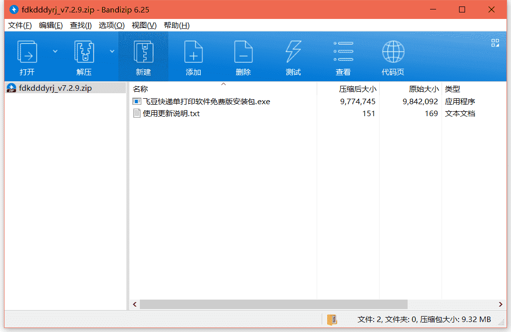The image size is (511, 332).
Task: Open the 帮助(H) menu
Action: point(177,25)
